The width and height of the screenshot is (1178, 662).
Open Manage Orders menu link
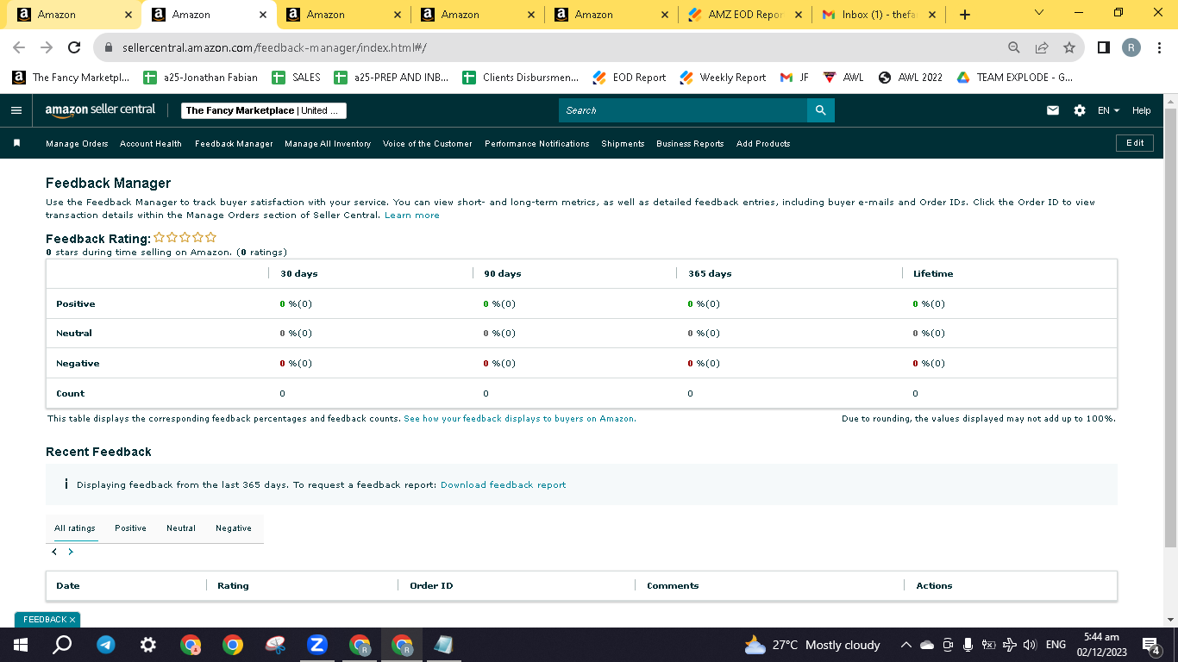(x=77, y=144)
